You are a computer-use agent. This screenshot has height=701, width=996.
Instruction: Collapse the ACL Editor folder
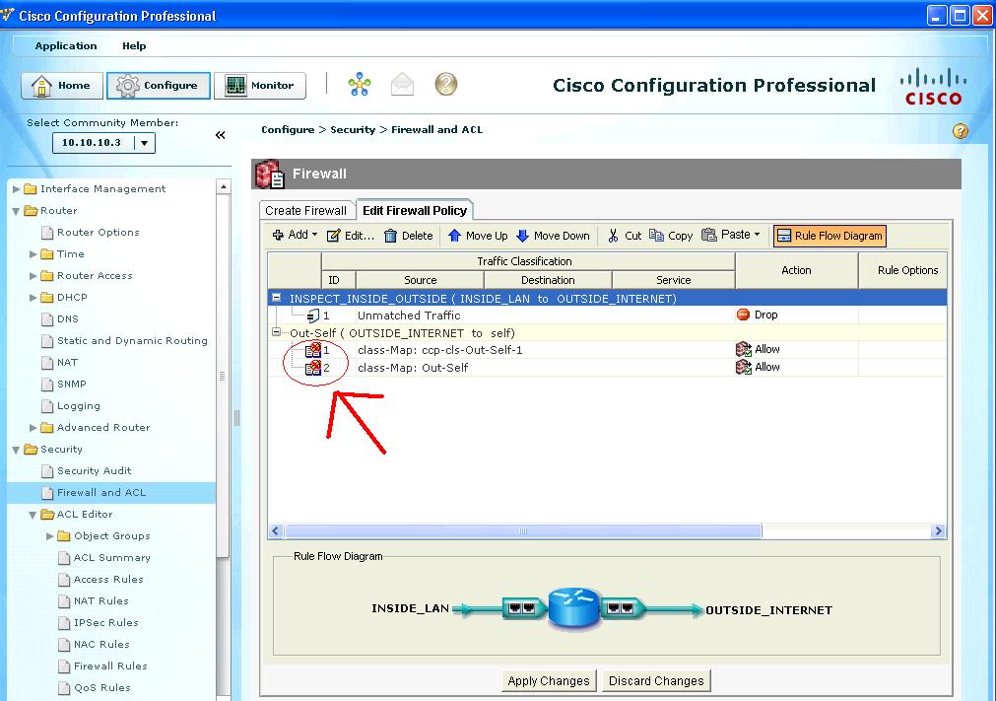click(x=33, y=515)
